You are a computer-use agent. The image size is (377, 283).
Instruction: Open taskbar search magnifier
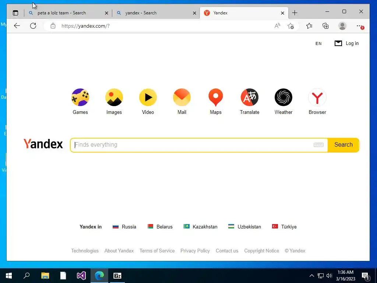tap(27, 276)
